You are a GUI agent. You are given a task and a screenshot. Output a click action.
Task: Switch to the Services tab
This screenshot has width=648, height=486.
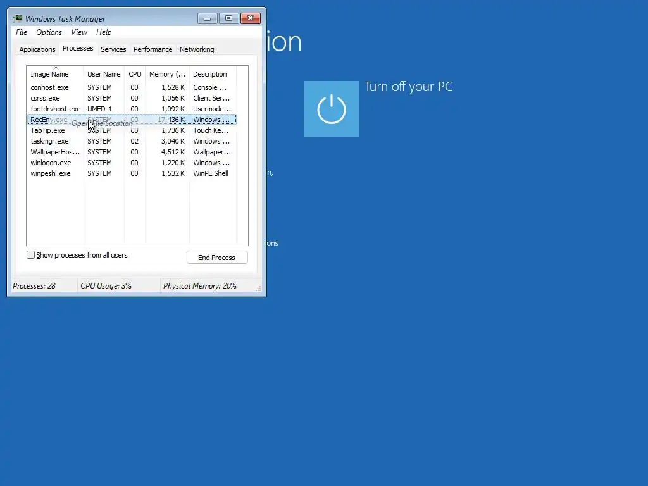tap(113, 49)
